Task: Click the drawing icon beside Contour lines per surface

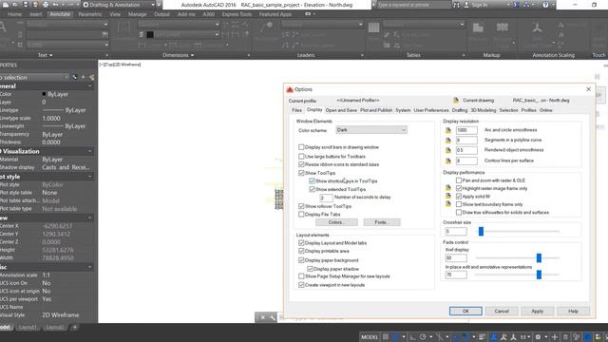Action: pos(448,161)
